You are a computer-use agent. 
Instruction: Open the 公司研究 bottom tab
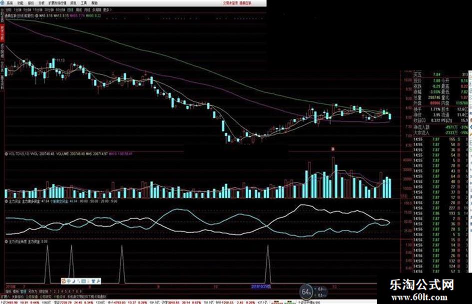click(45, 297)
